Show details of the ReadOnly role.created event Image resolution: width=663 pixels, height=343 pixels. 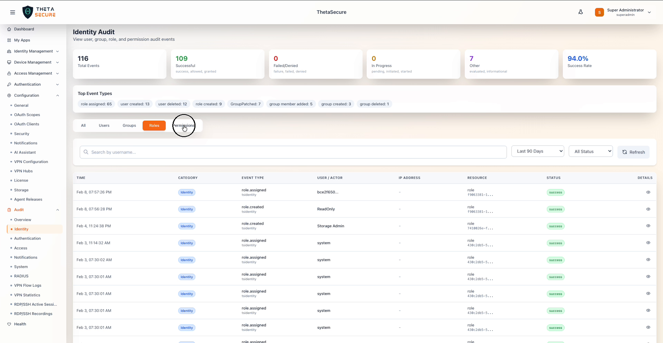click(648, 209)
